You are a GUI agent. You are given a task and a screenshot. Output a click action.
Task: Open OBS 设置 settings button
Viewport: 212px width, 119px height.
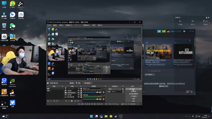click(x=134, y=99)
